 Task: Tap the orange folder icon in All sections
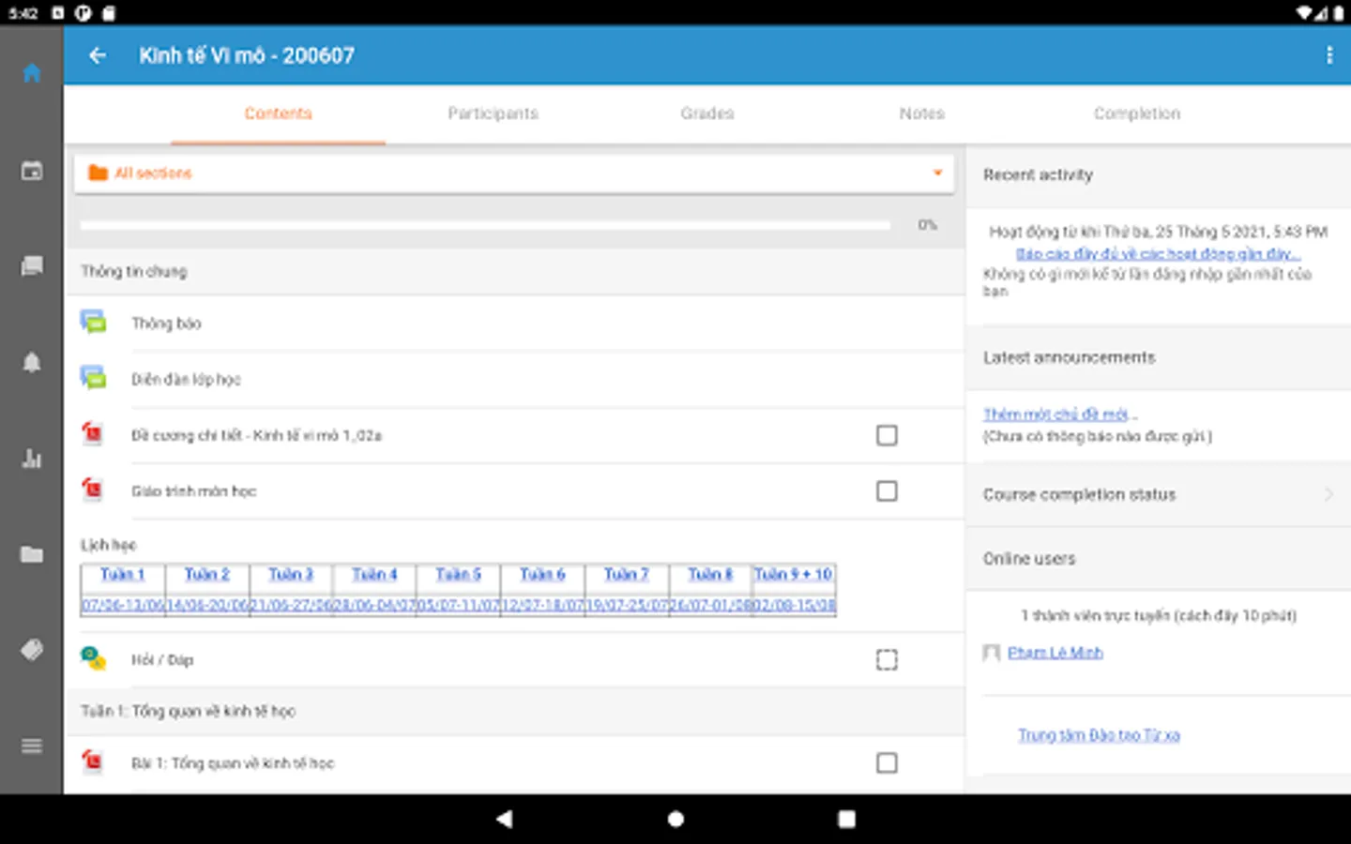coord(98,173)
